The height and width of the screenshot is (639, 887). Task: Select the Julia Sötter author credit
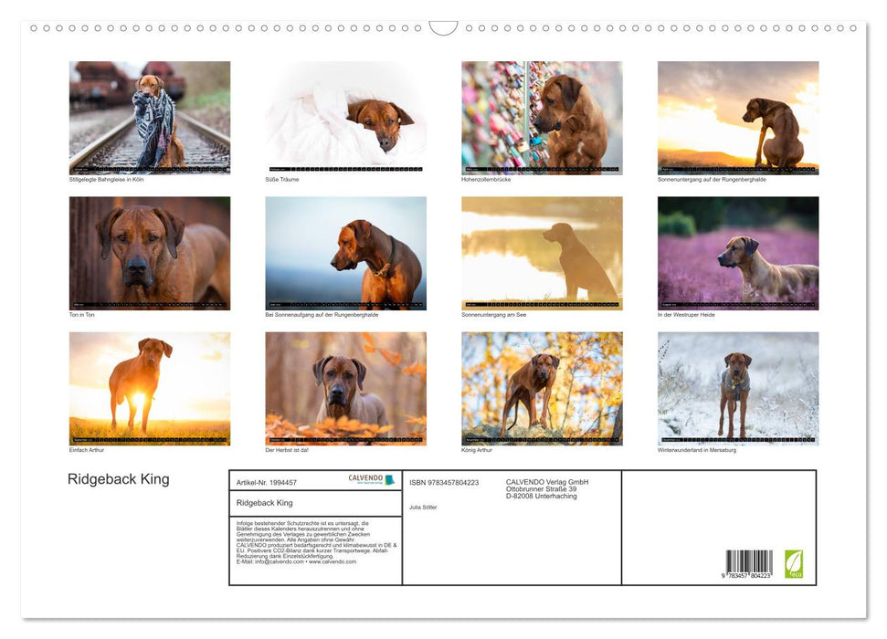tap(424, 507)
